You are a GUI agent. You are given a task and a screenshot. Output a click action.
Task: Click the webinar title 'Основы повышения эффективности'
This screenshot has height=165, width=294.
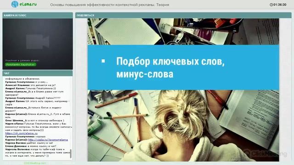click(109, 5)
